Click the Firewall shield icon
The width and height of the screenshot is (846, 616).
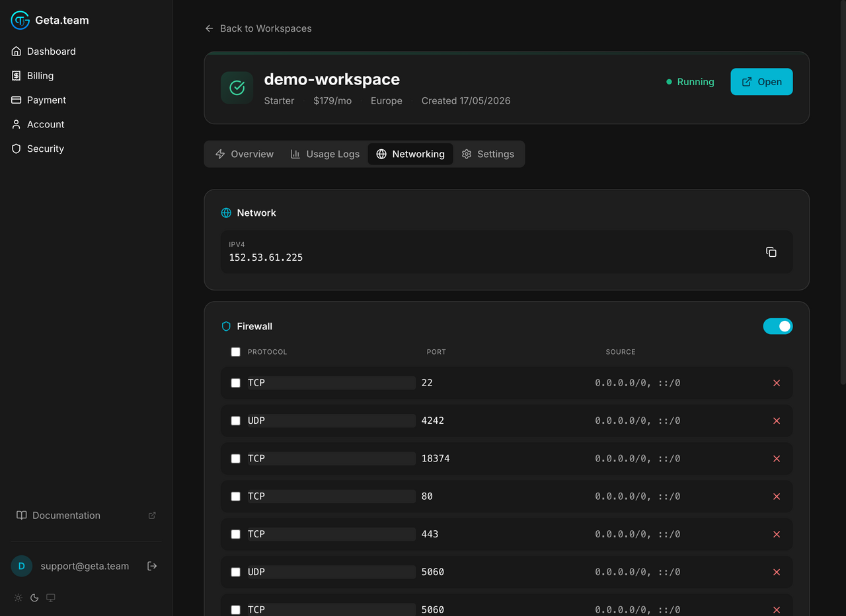click(x=226, y=326)
